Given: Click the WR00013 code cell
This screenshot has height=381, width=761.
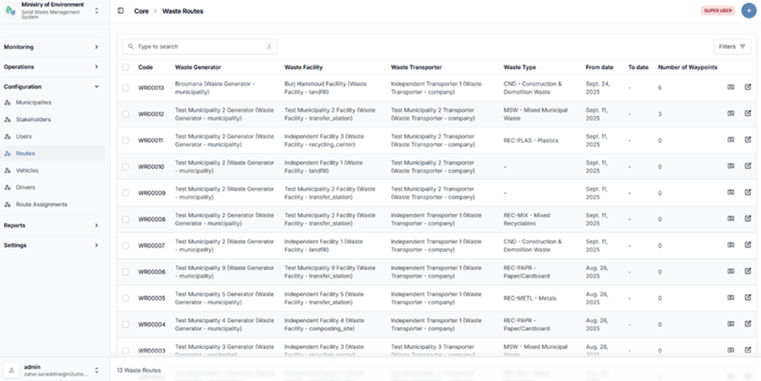Looking at the screenshot, I should pos(151,88).
